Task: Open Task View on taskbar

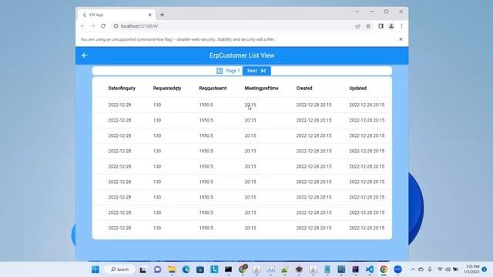Action: 143,269
